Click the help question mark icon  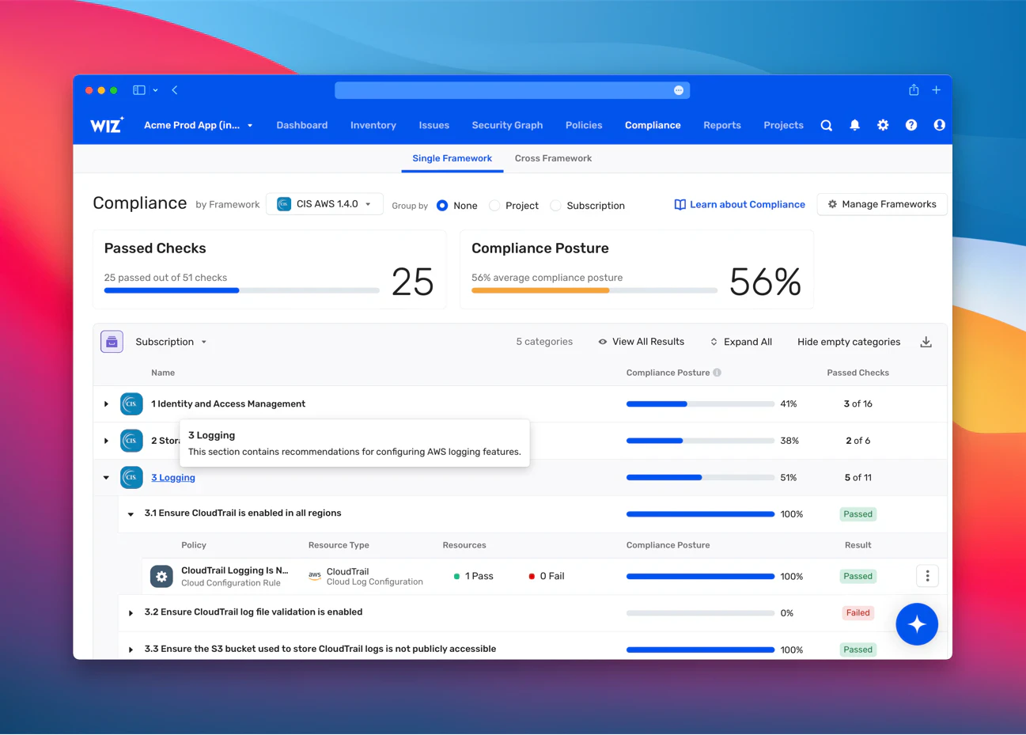911,125
